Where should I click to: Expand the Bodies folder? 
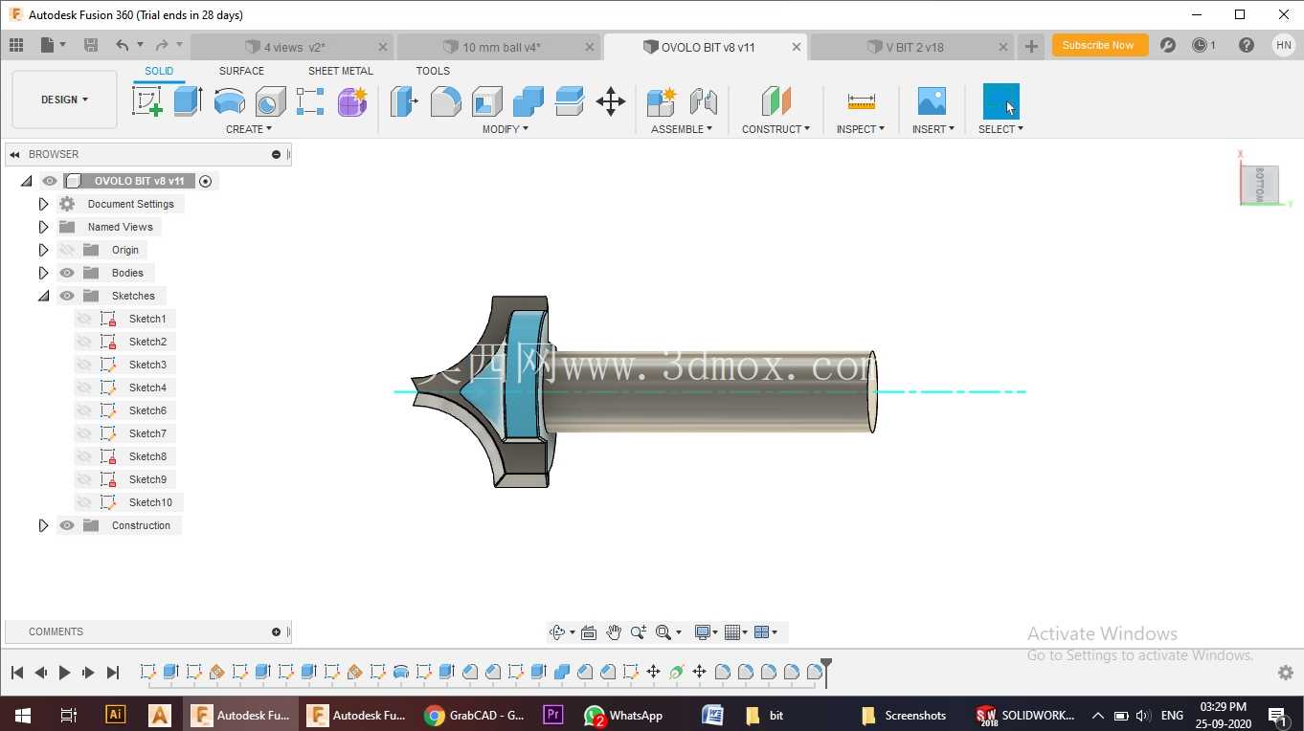pos(43,273)
